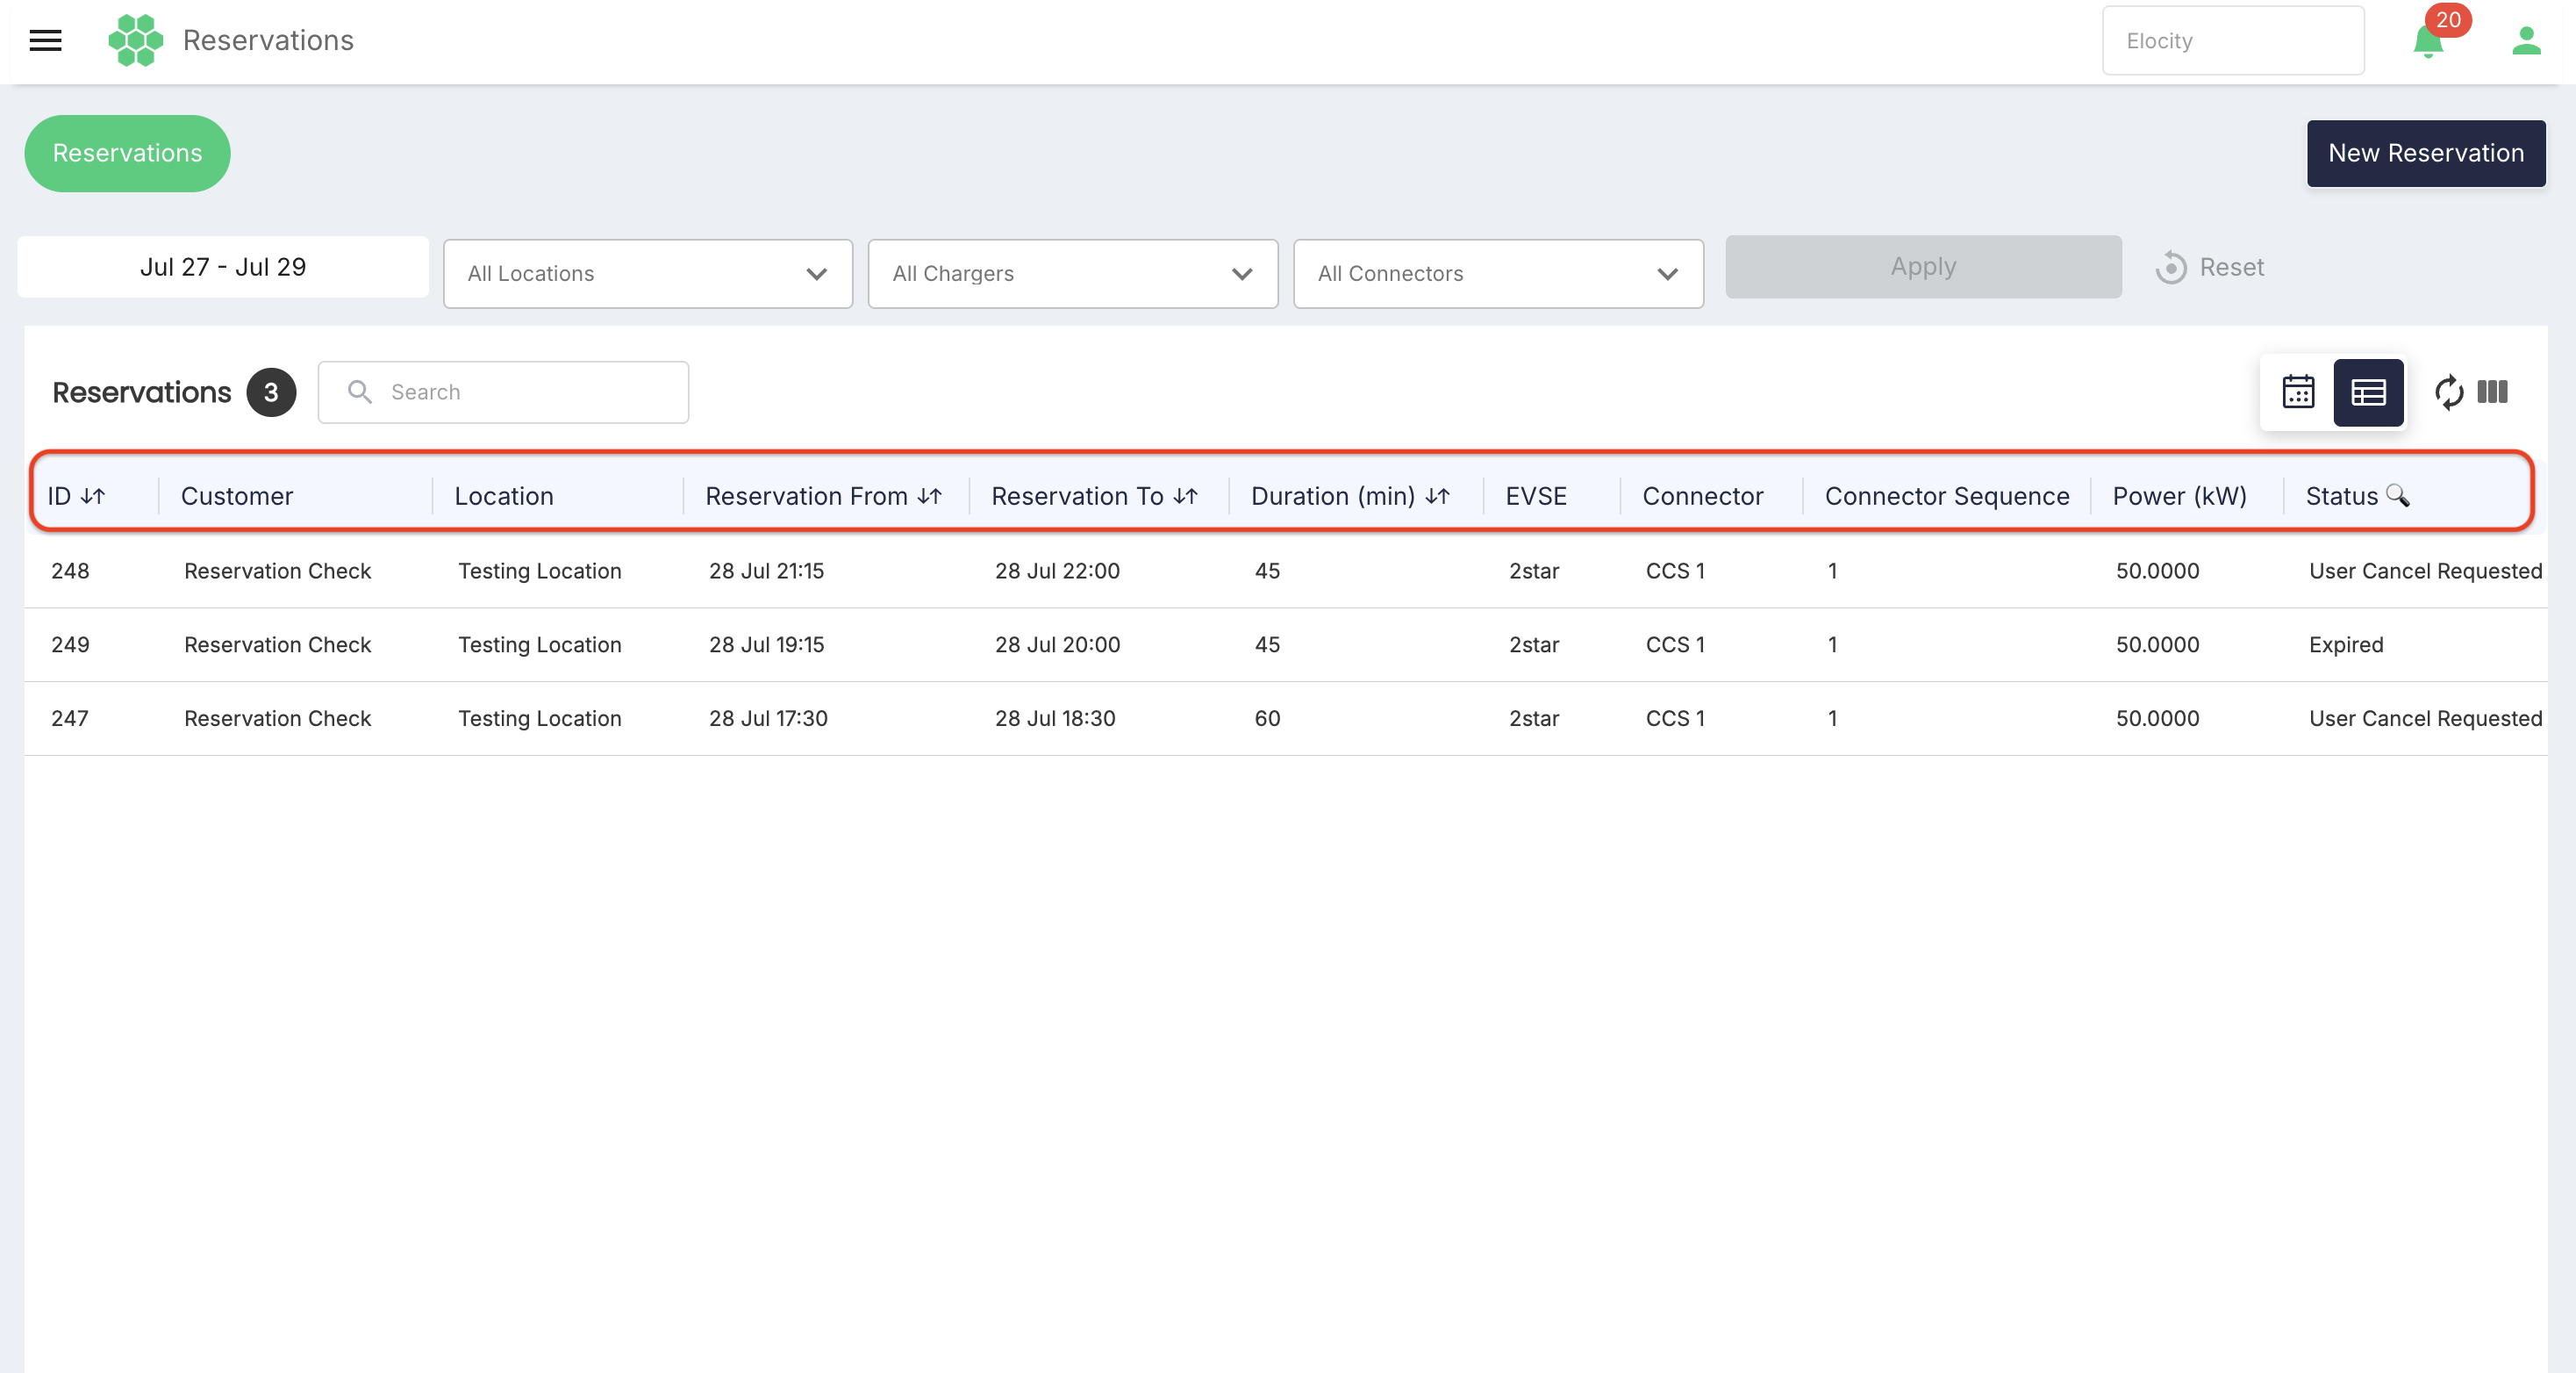Screen dimensions: 2576x1373
Task: Click Reservation Check in row 248
Action: tap(278, 571)
